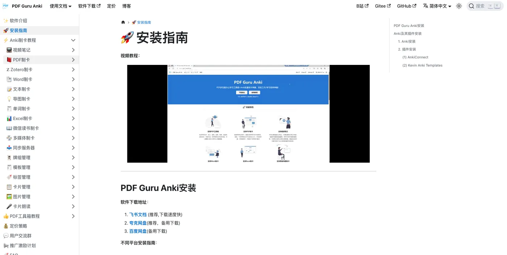Open the 飞书文档 download link
Screen dimensions: 507x255
[138, 215]
